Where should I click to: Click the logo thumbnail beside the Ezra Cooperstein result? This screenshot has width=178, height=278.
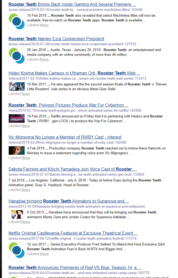(x=17, y=56)
